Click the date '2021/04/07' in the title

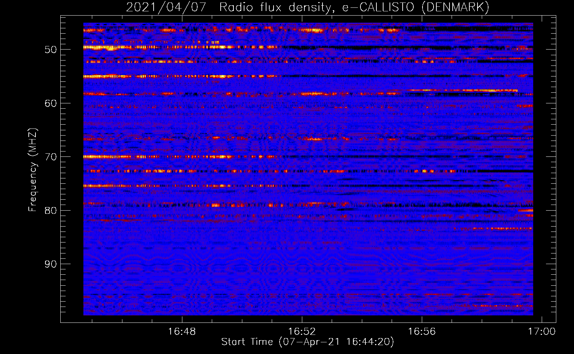(166, 7)
